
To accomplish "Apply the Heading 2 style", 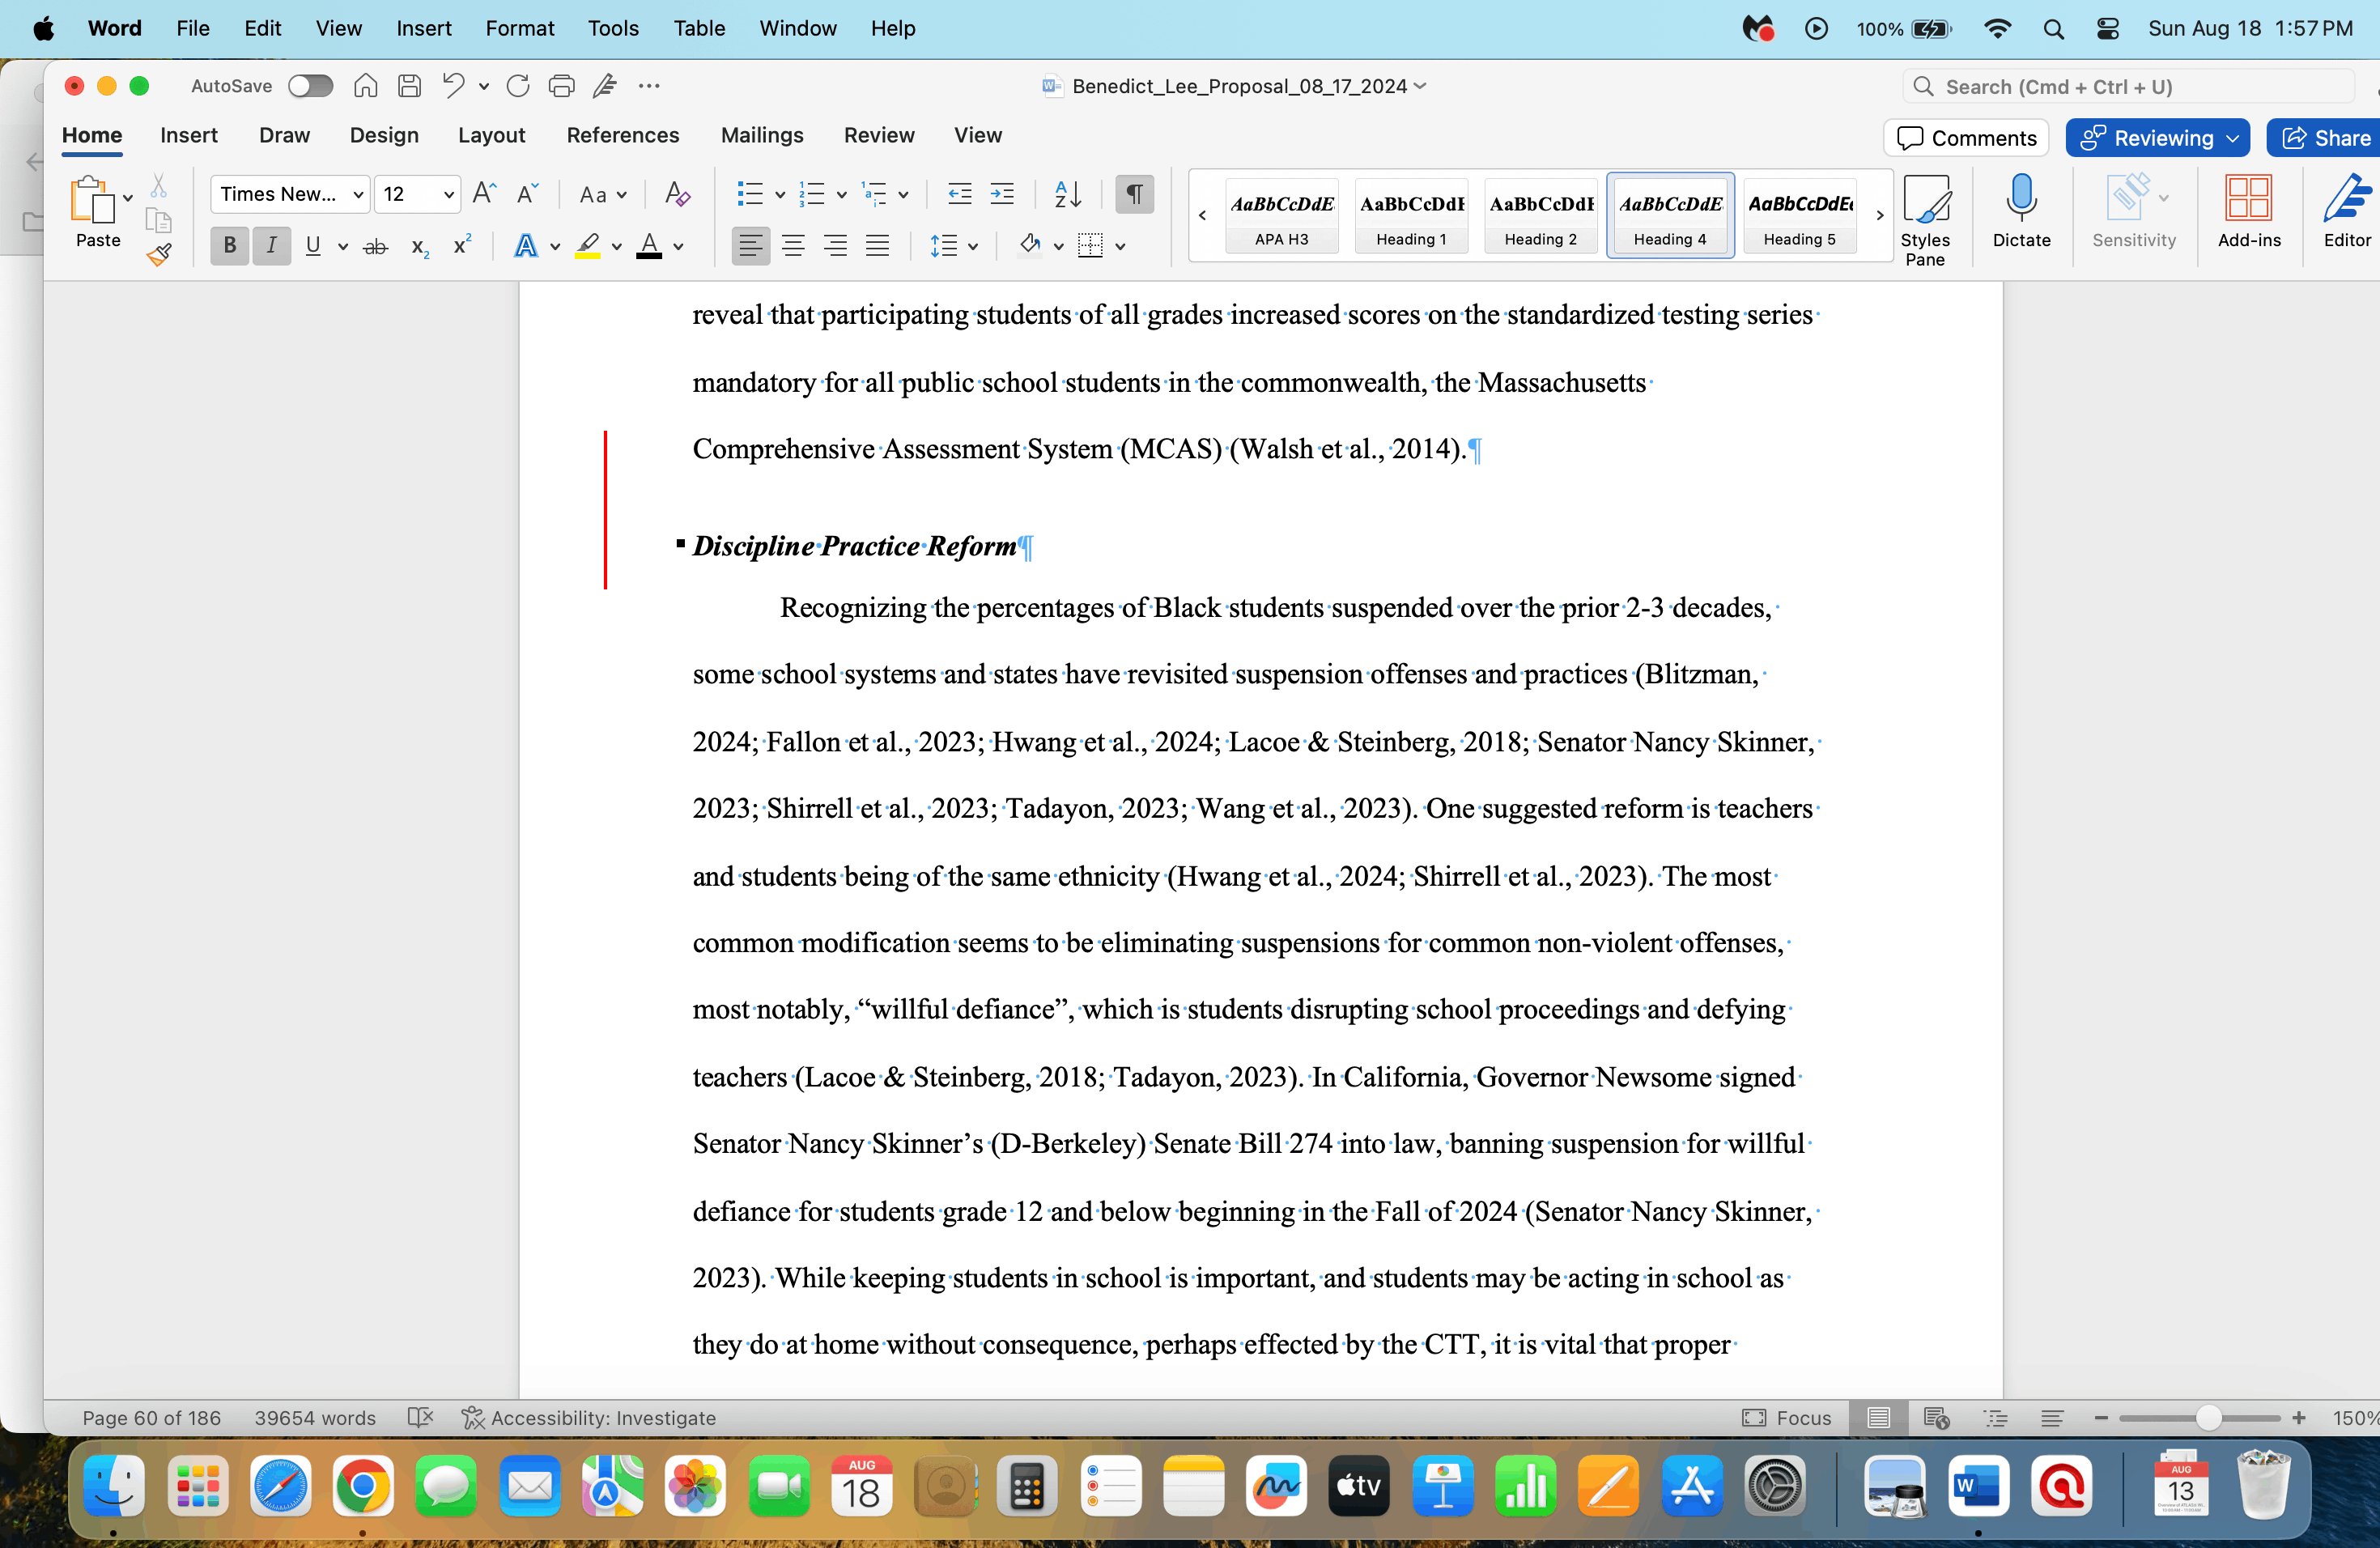I will pyautogui.click(x=1539, y=215).
